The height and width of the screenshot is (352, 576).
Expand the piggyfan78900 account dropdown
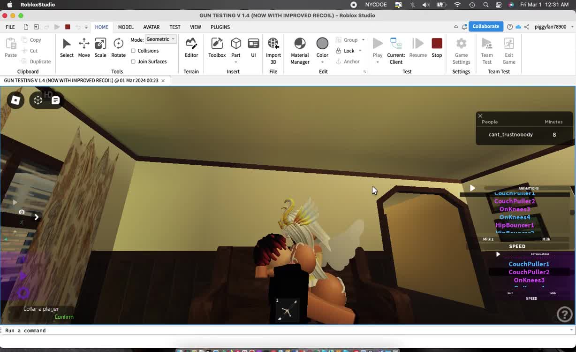click(572, 27)
